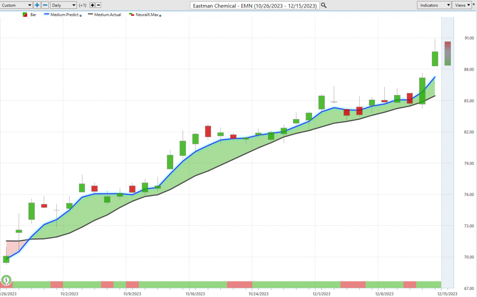Open the Indicators dropdown
The image size is (477, 297).
pos(434,5)
